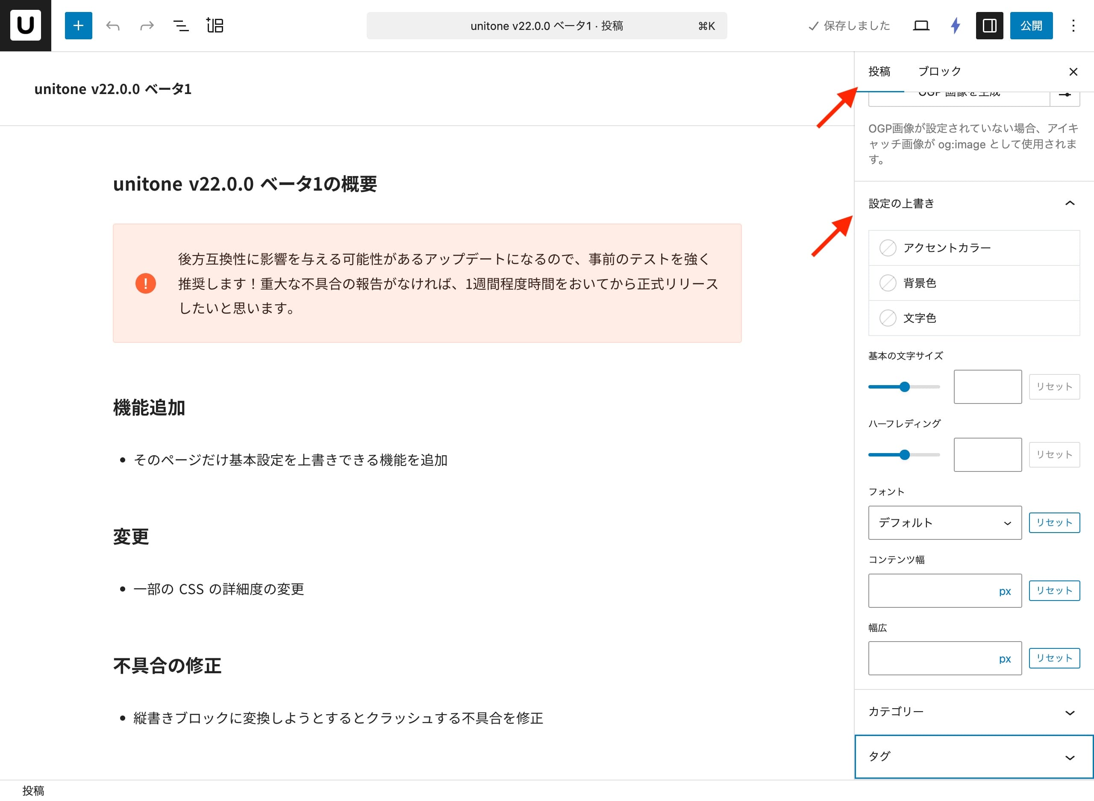Open the three-dot options menu
Viewport: 1094px width, 801px height.
[x=1073, y=26]
